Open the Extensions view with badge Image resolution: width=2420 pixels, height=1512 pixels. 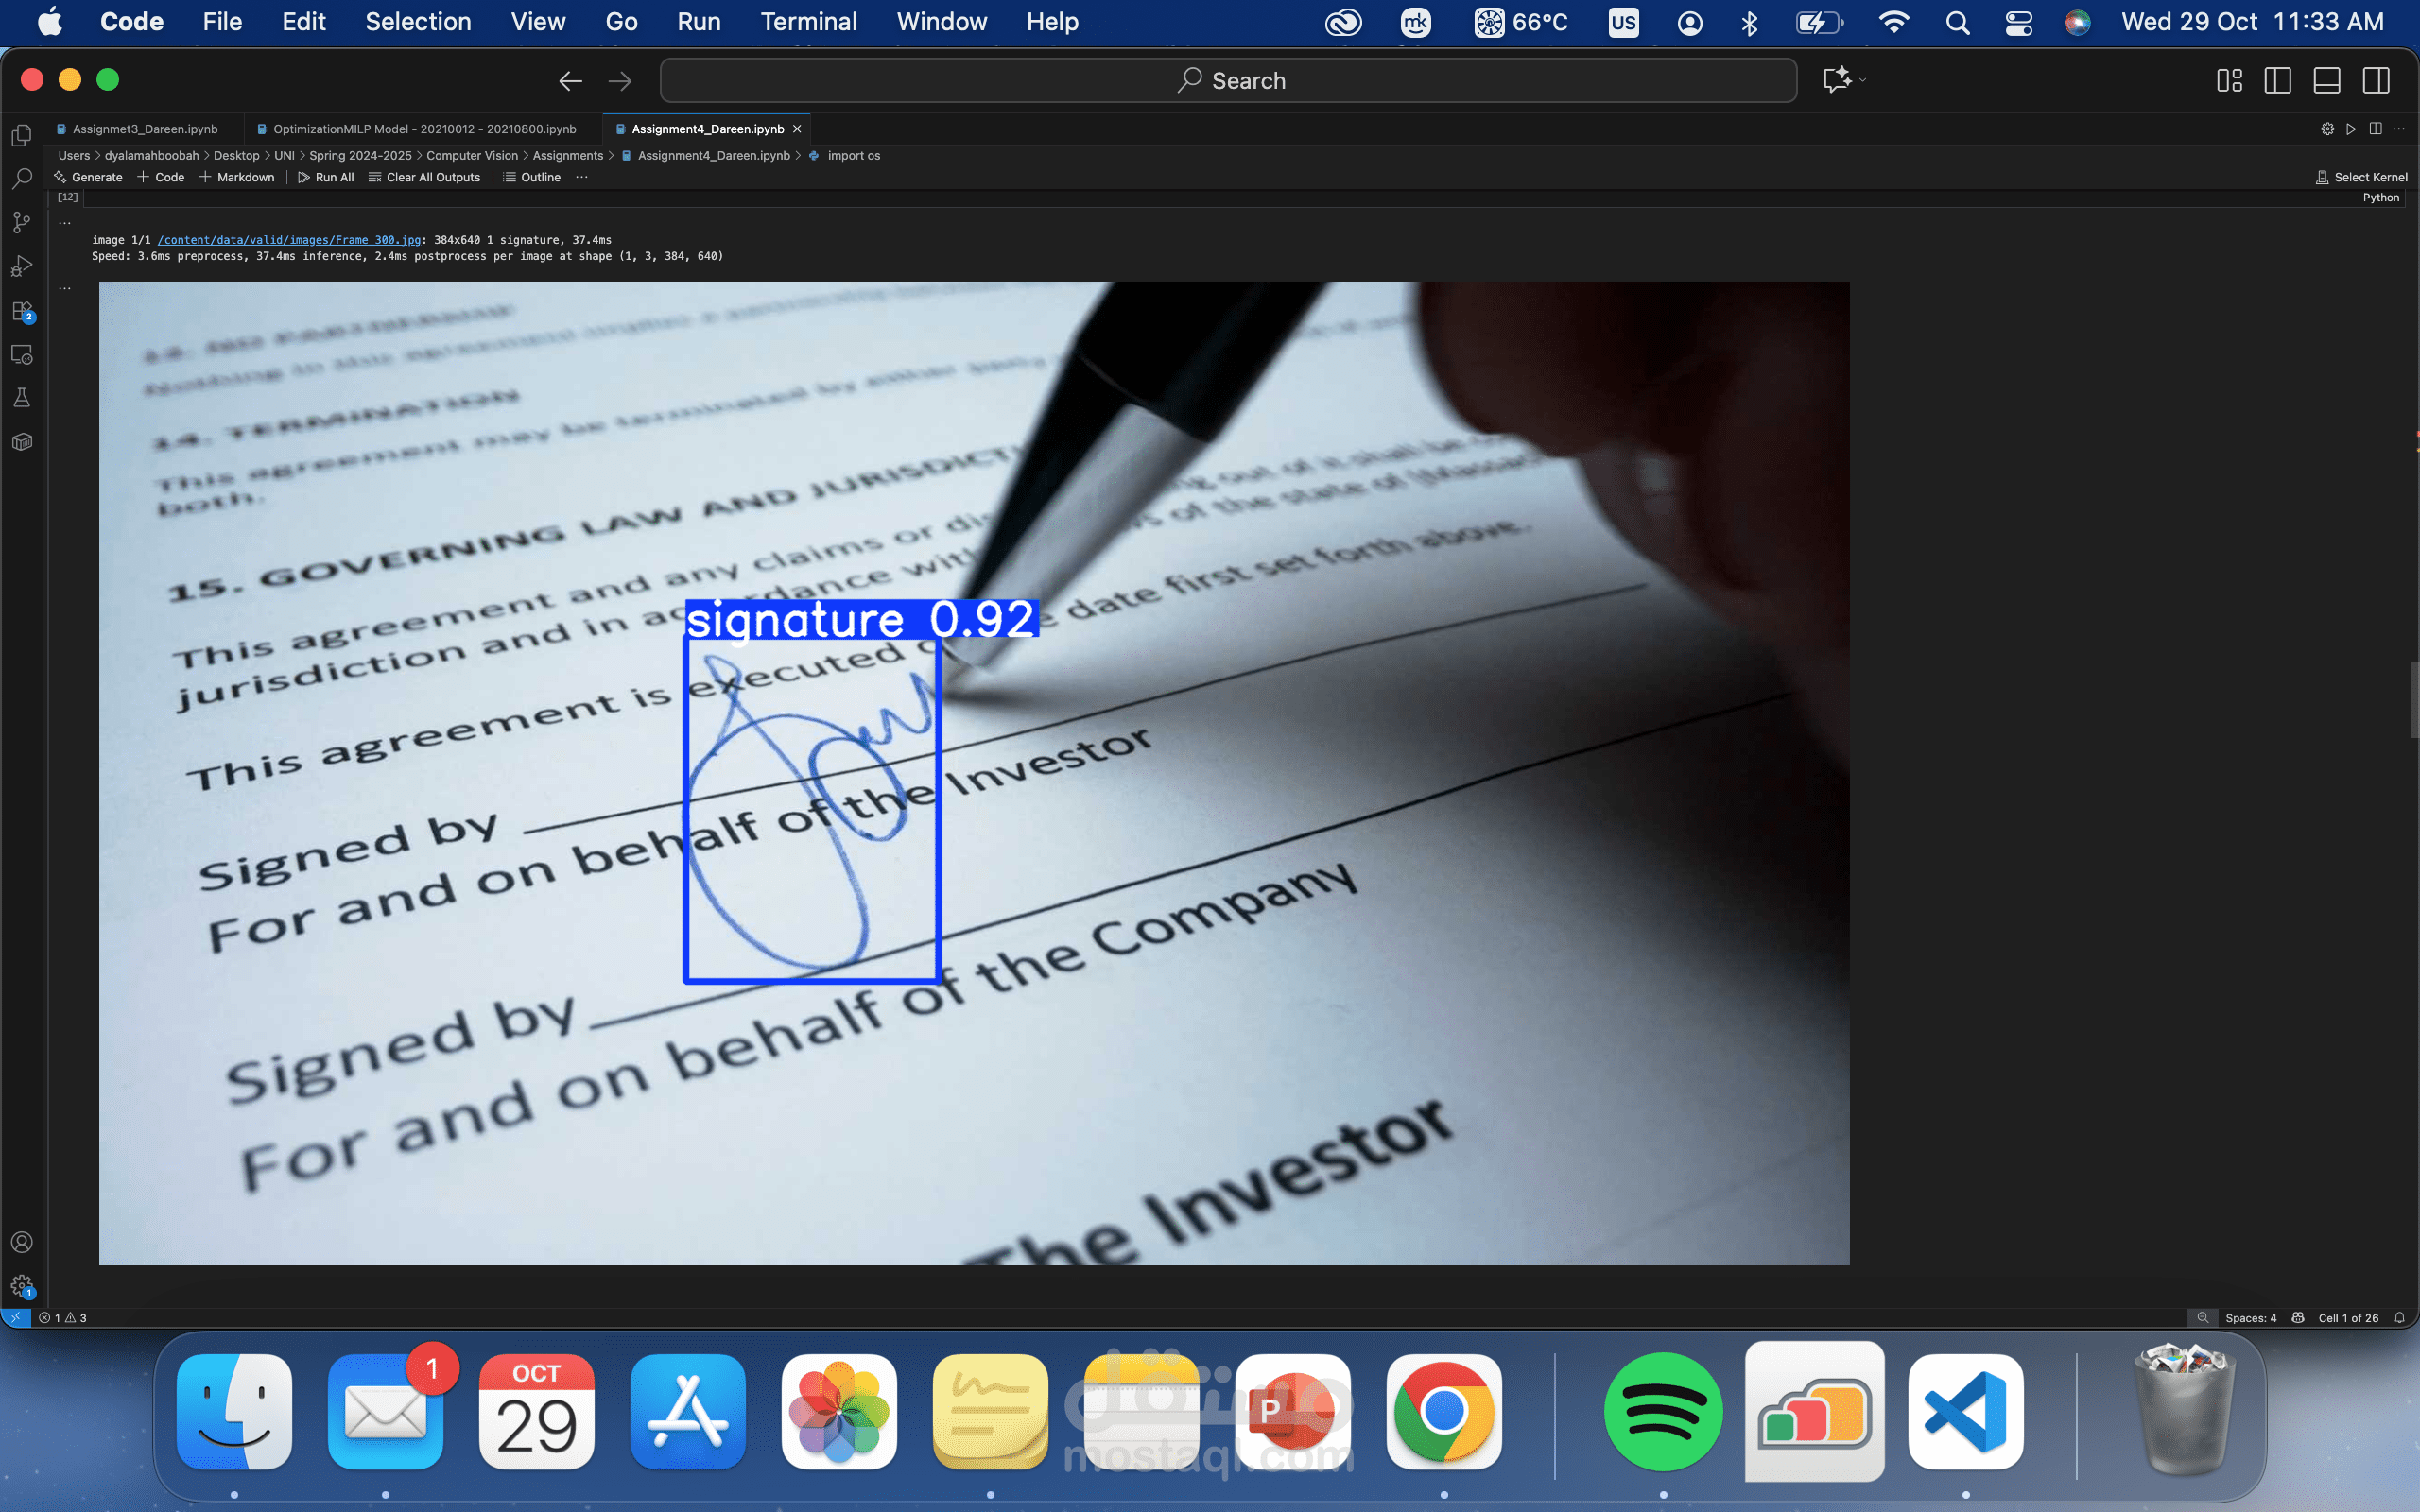point(22,311)
